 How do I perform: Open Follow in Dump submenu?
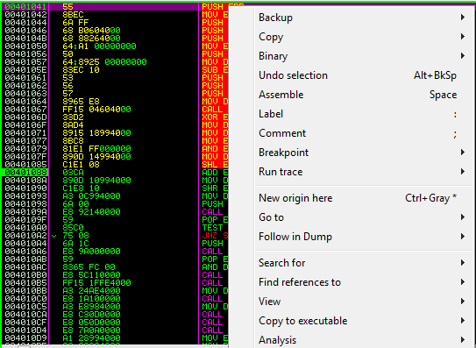click(x=363, y=237)
